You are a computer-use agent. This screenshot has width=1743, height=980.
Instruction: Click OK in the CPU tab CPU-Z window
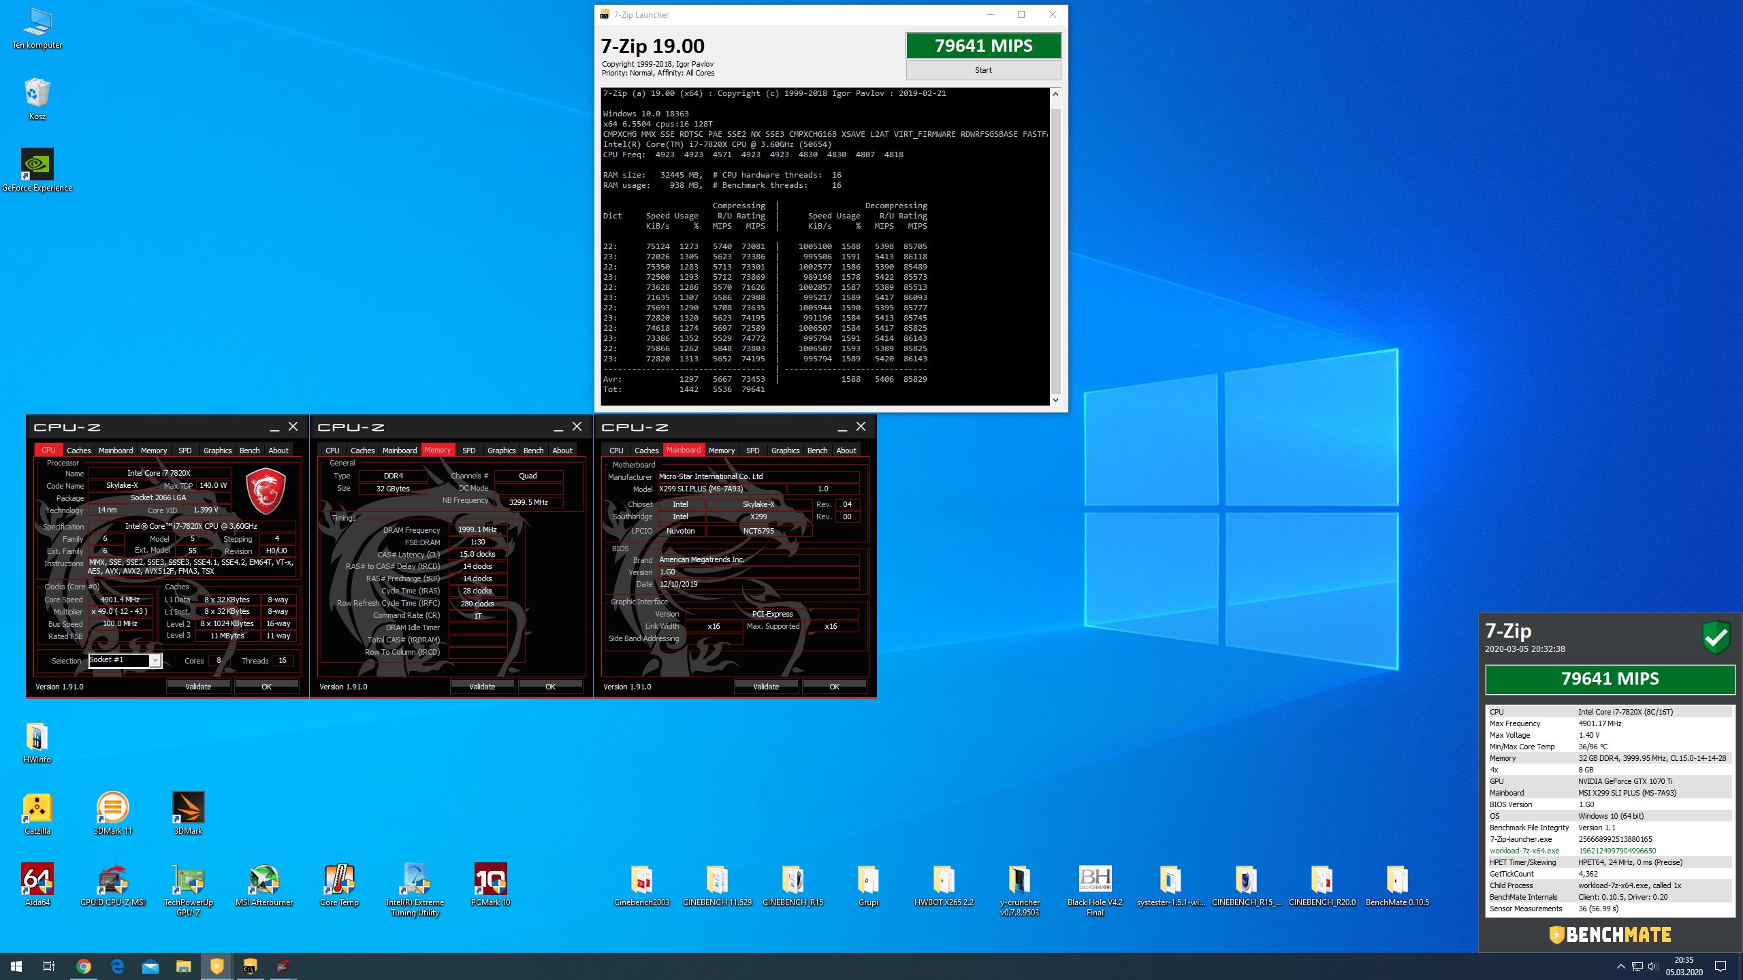click(266, 687)
